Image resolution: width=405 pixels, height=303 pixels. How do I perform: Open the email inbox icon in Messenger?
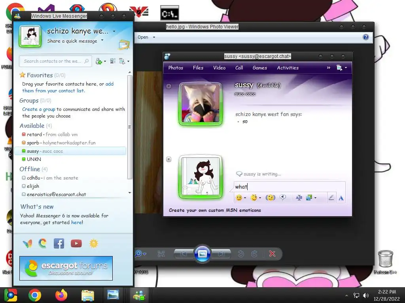124,45
